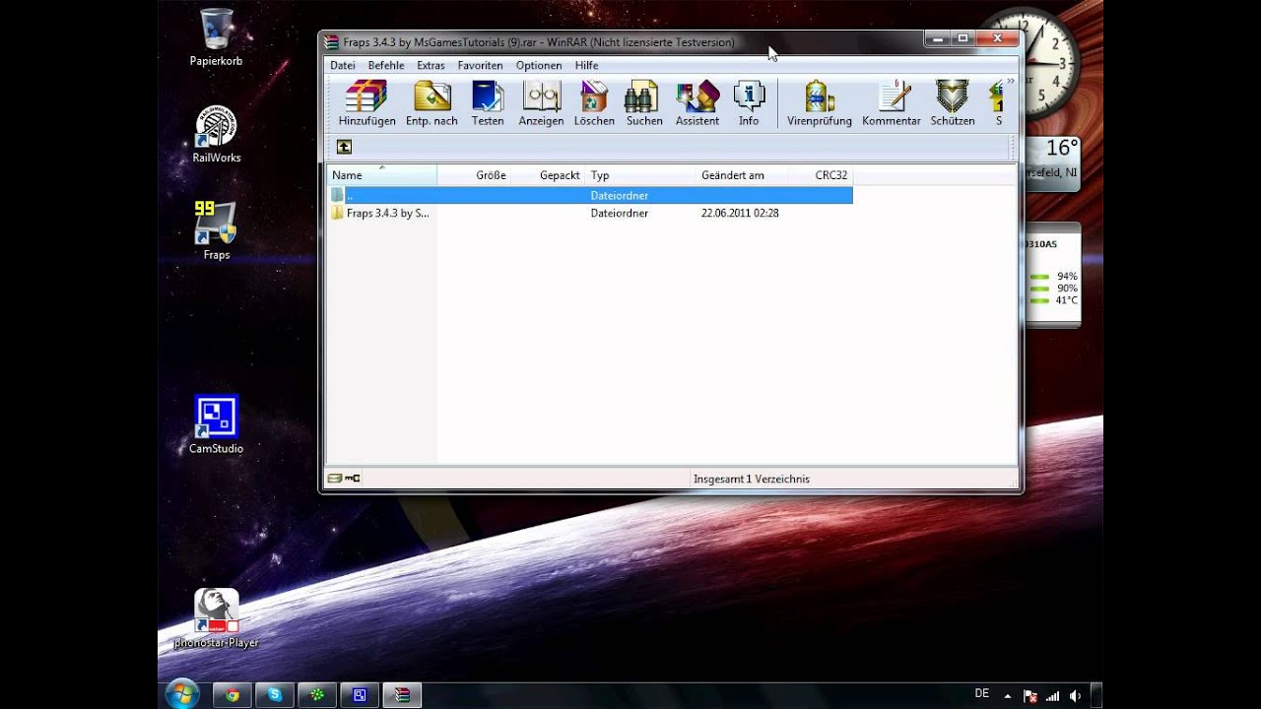The height and width of the screenshot is (709, 1261).
Task: Open the Datei menu
Action: [x=343, y=65]
